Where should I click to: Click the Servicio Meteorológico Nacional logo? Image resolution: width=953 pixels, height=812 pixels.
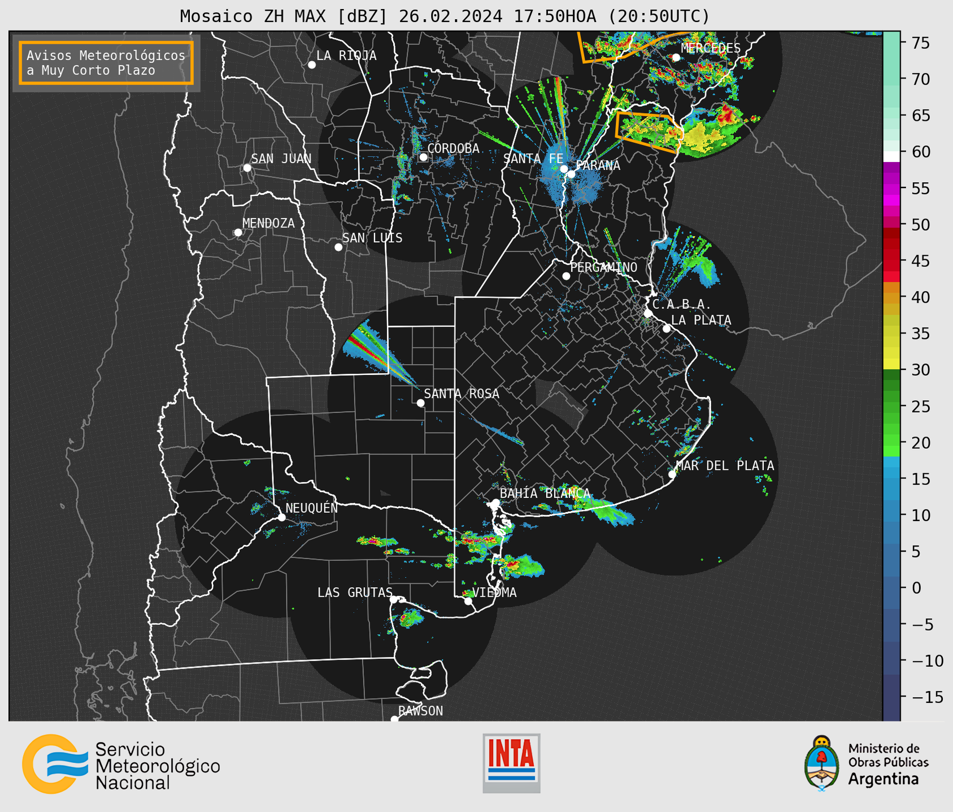(121, 764)
